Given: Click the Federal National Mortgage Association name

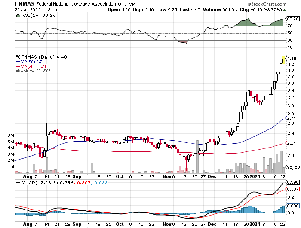Looking at the screenshot, I should tap(76, 4).
